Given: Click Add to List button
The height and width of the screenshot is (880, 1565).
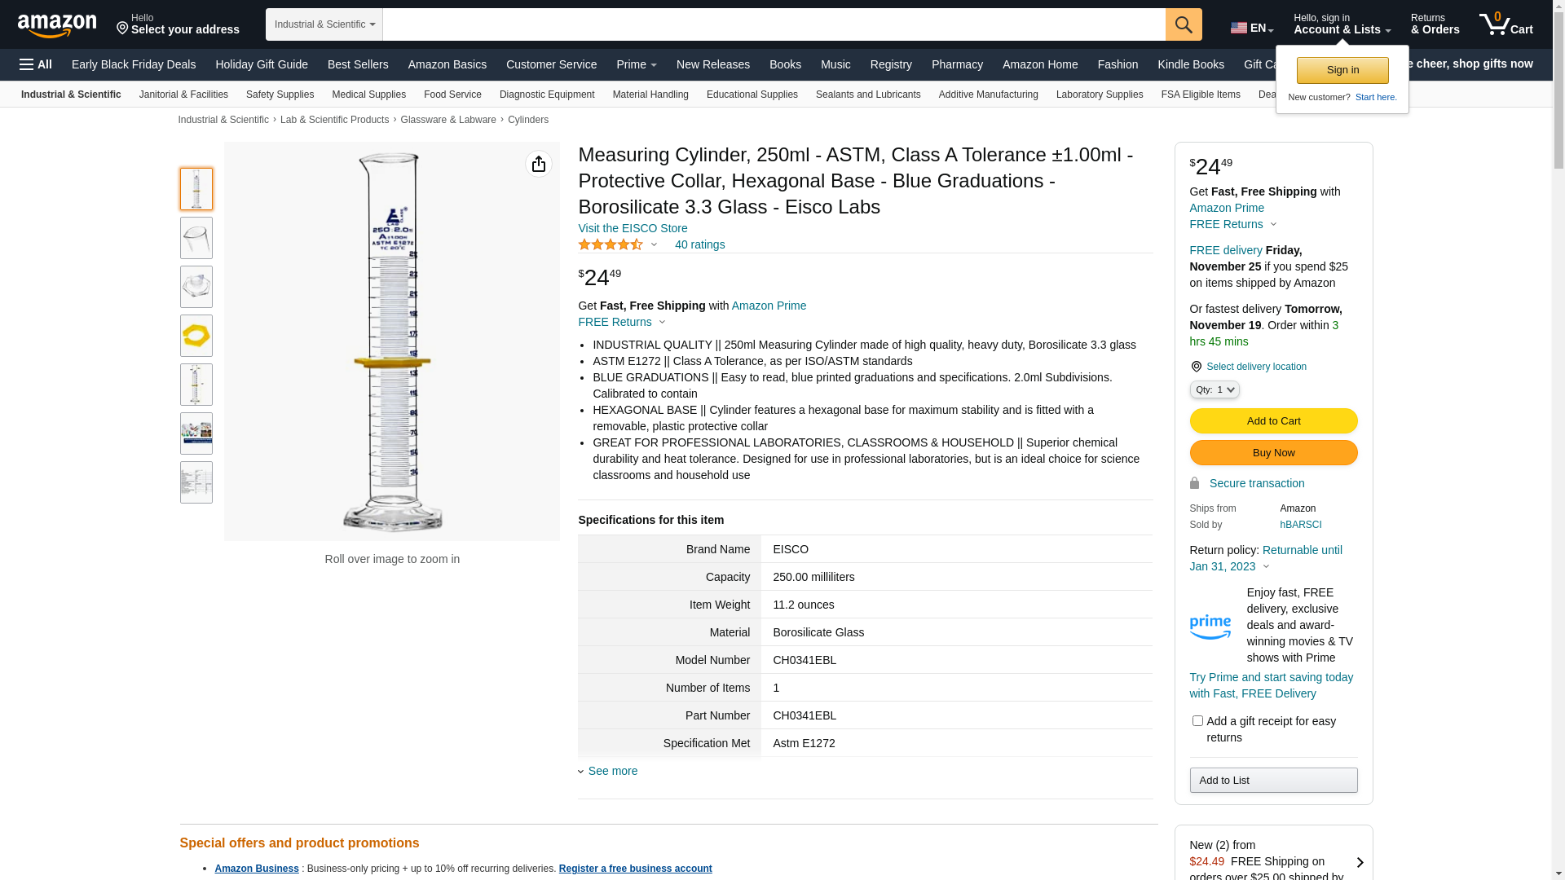Looking at the screenshot, I should tap(1274, 781).
